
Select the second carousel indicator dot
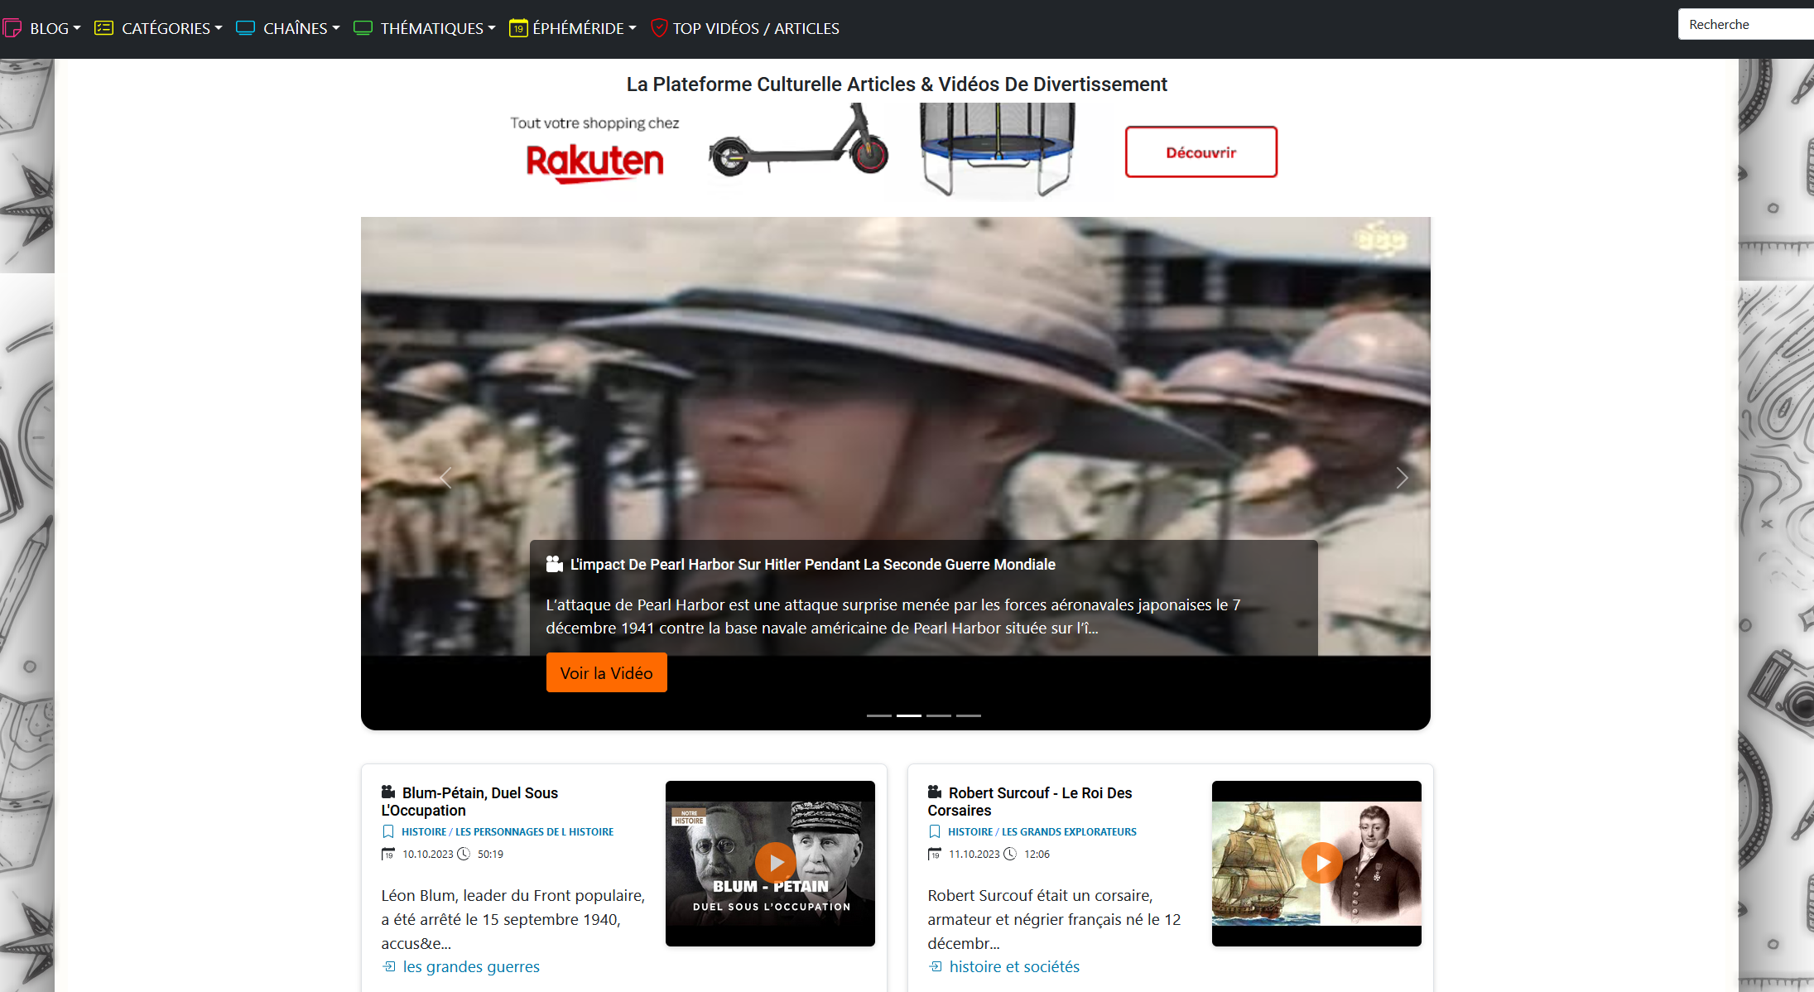(x=908, y=715)
